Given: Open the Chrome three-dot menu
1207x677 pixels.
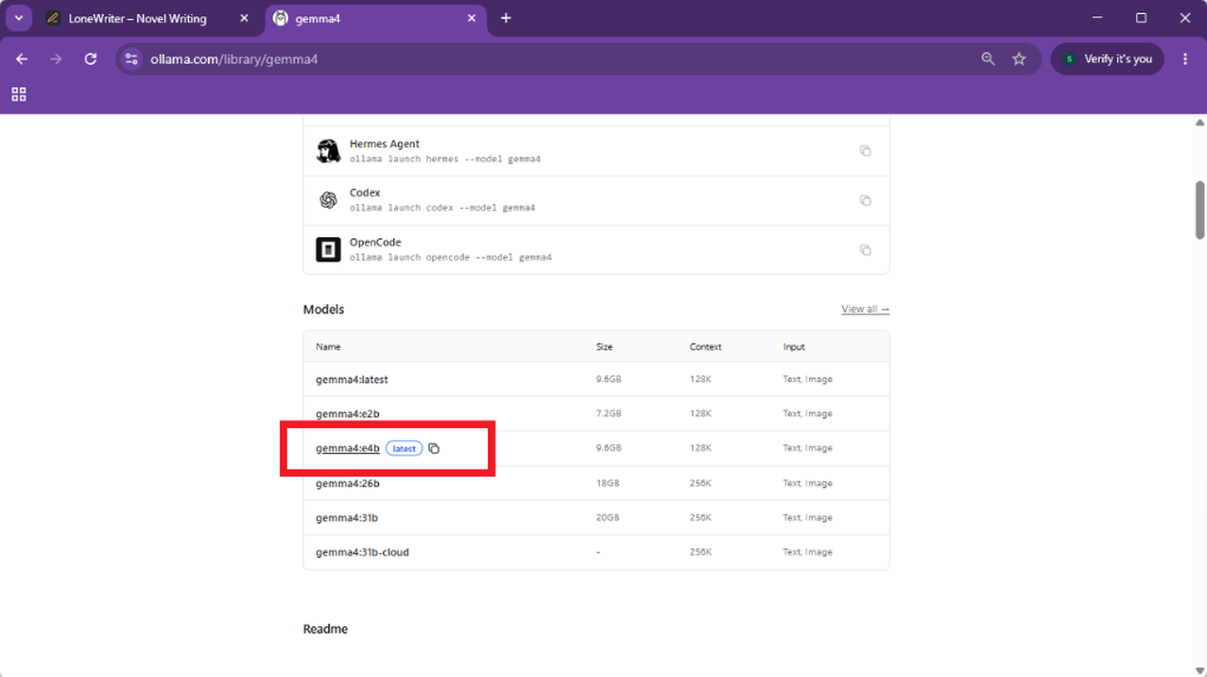Looking at the screenshot, I should 1185,59.
